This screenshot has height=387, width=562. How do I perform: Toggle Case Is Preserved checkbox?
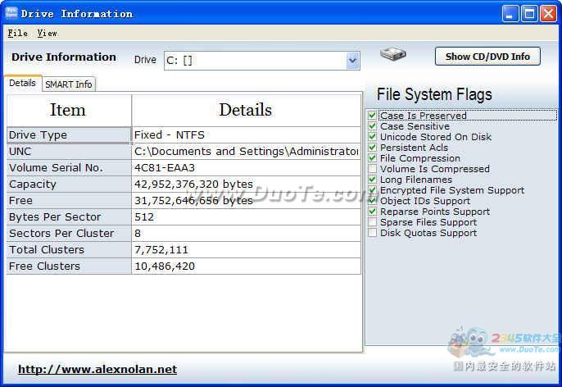click(373, 116)
